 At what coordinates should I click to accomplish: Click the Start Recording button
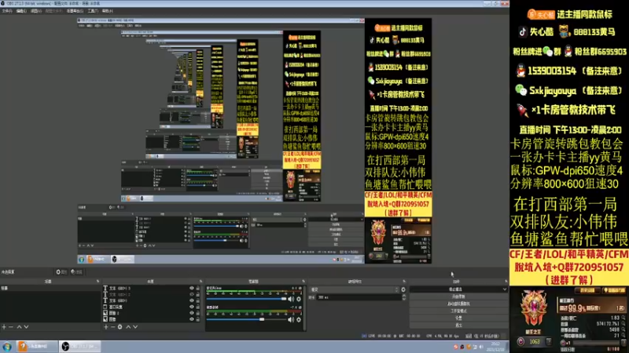(x=458, y=297)
